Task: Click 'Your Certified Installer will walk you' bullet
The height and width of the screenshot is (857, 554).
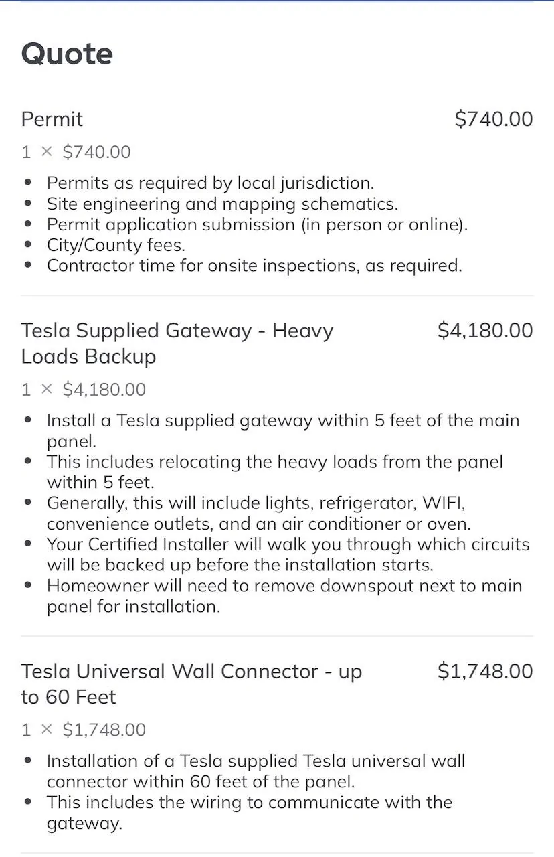Action: (x=288, y=554)
